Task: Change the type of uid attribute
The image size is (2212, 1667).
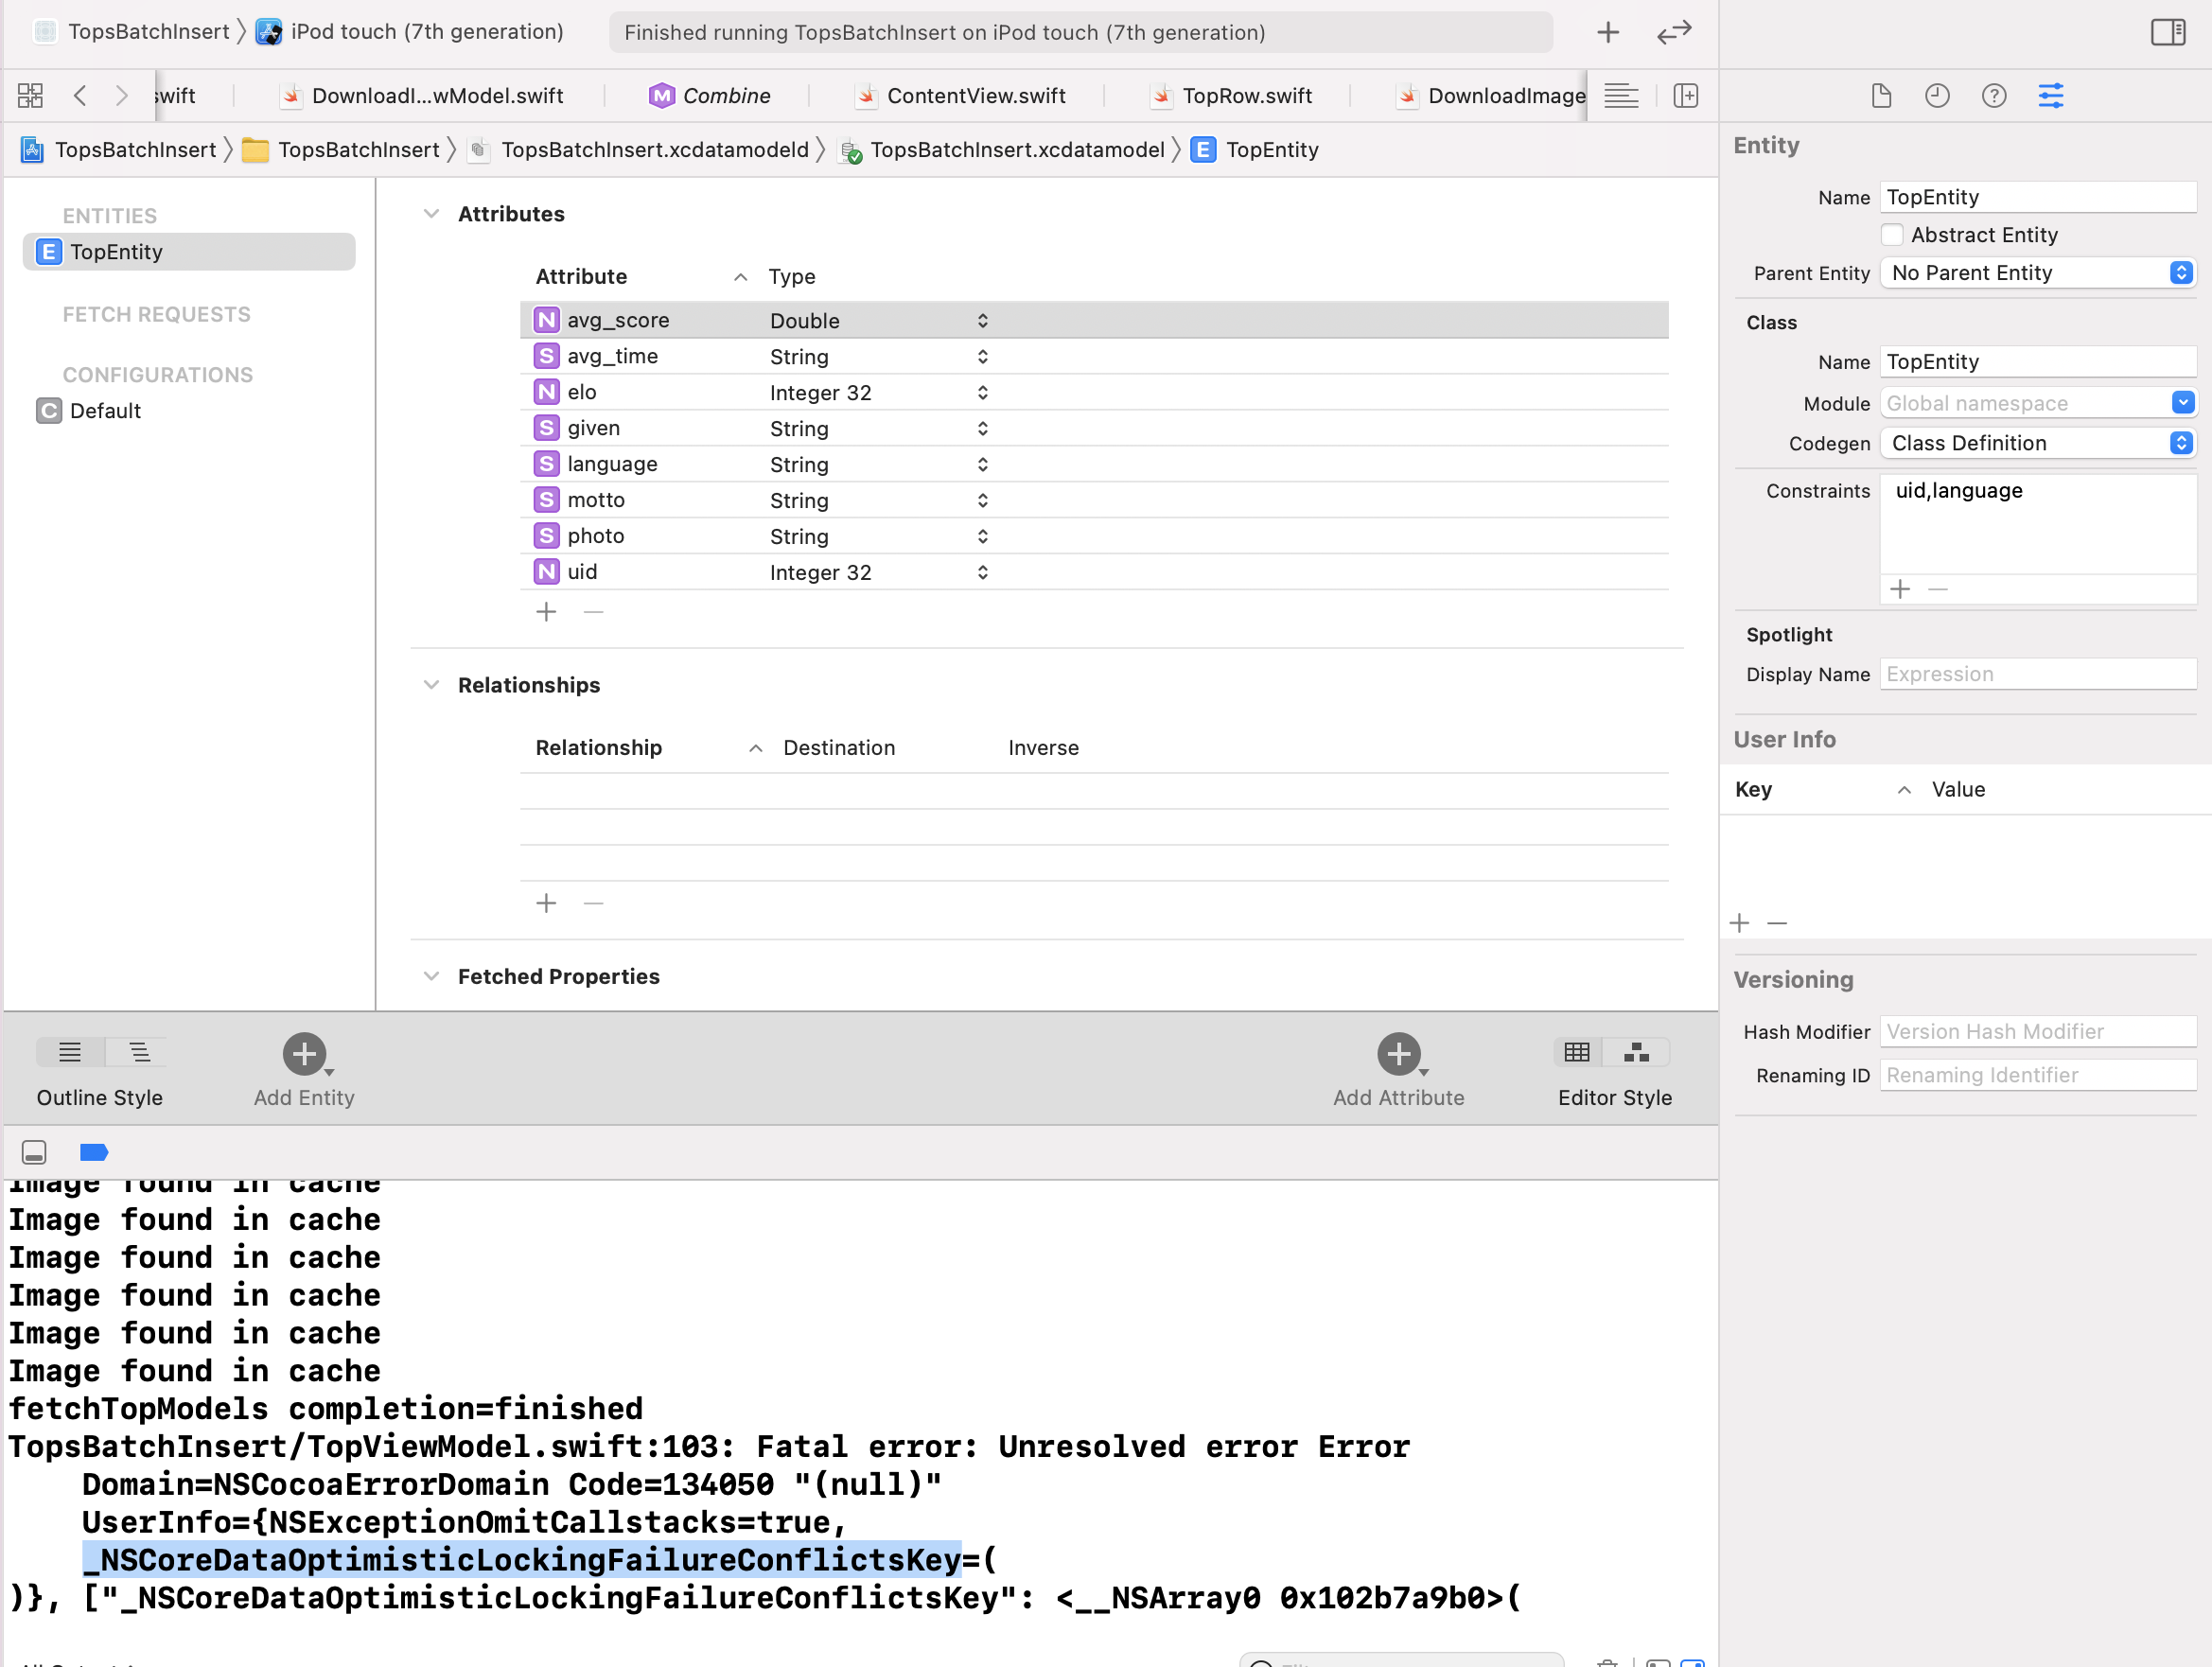Action: coord(879,572)
